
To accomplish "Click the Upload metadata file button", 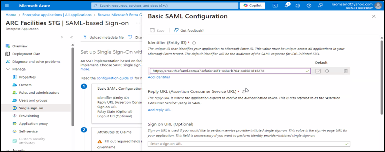I will point(103,37).
